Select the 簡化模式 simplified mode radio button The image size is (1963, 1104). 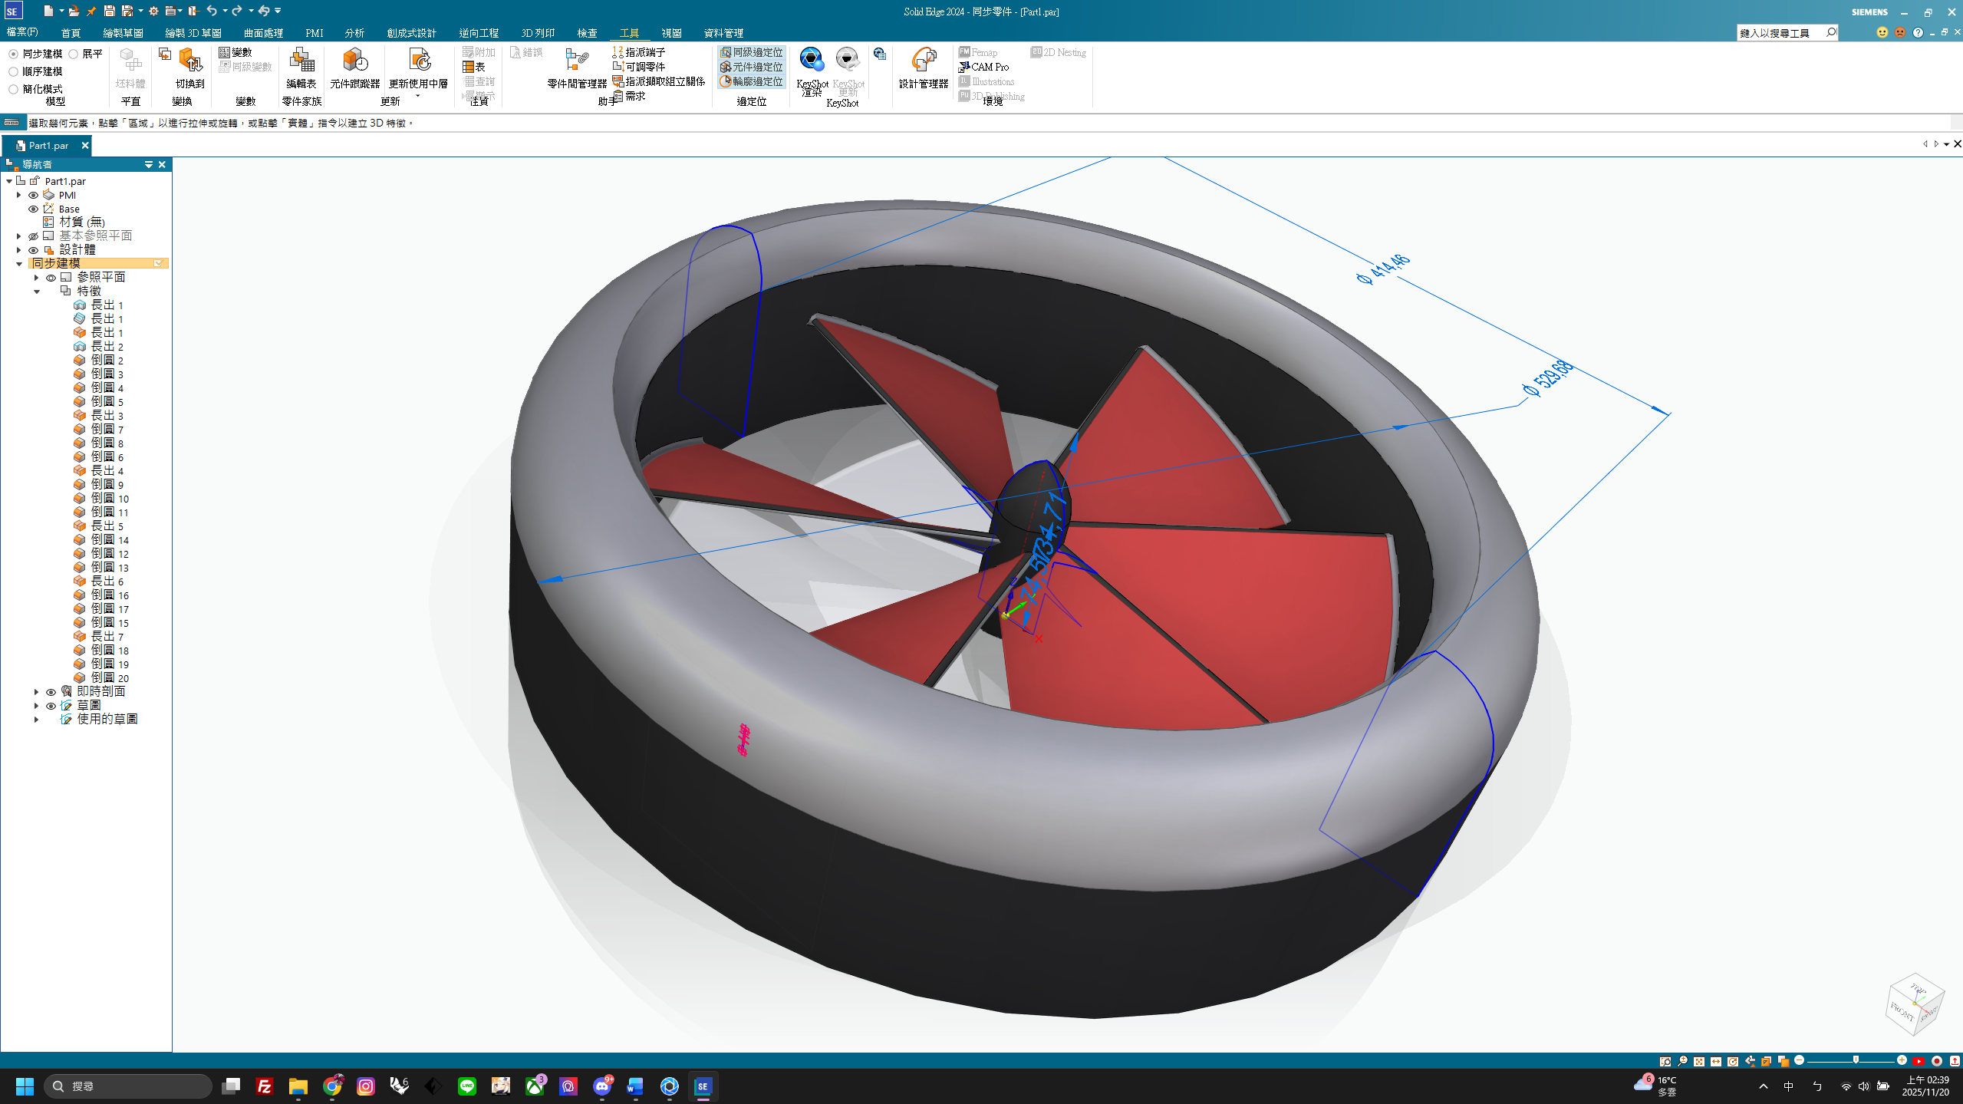pos(14,89)
